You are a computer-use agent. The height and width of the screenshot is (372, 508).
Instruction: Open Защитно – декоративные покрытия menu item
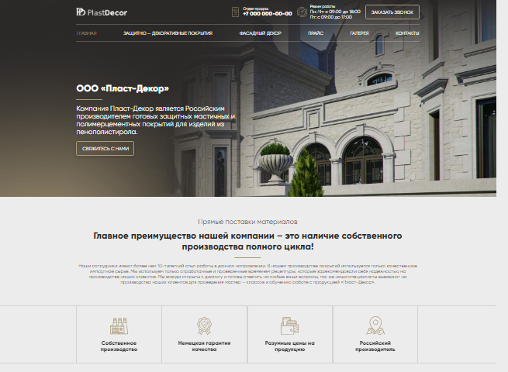click(168, 33)
